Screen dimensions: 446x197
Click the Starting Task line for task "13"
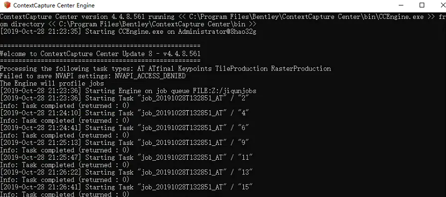(126, 172)
